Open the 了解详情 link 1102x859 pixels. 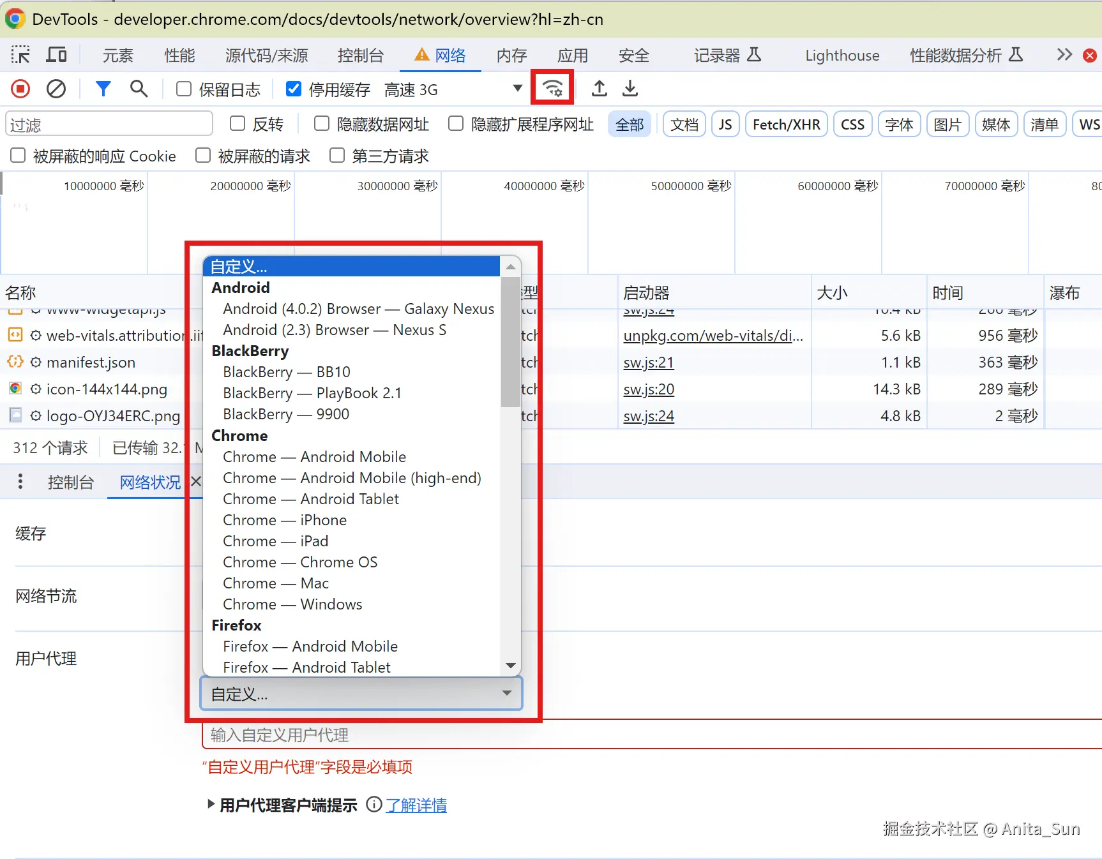(x=416, y=805)
